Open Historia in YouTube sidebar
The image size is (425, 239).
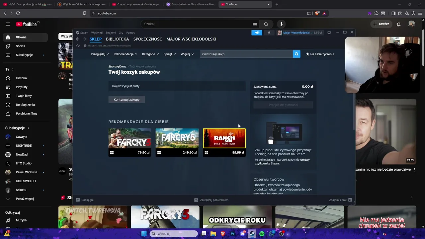(x=25, y=78)
